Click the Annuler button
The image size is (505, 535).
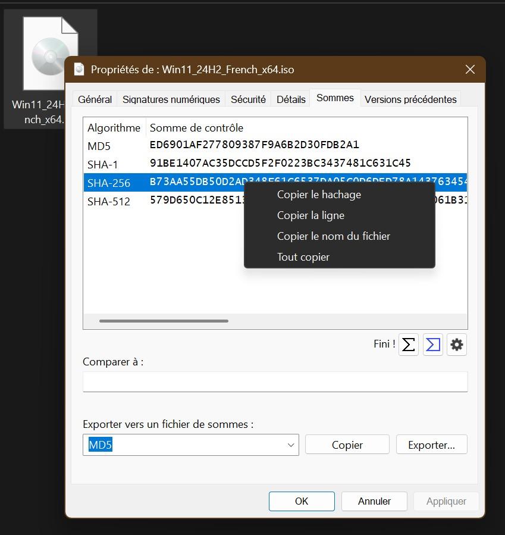pos(374,501)
